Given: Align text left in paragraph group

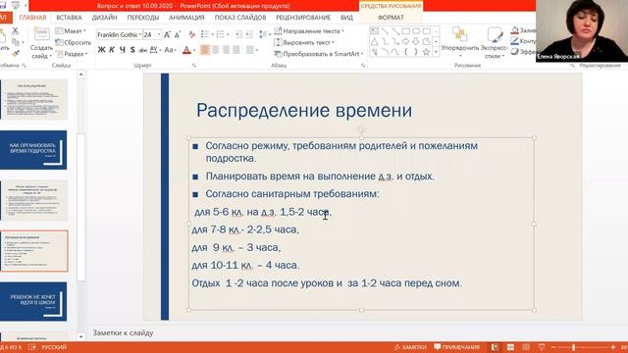Looking at the screenshot, I should (x=205, y=50).
